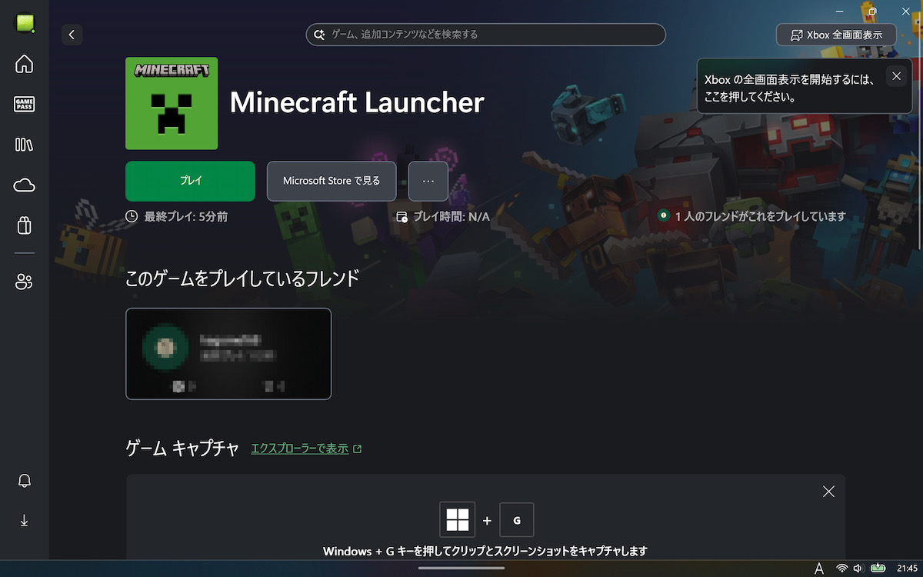Go back with the left chevron button

click(72, 35)
